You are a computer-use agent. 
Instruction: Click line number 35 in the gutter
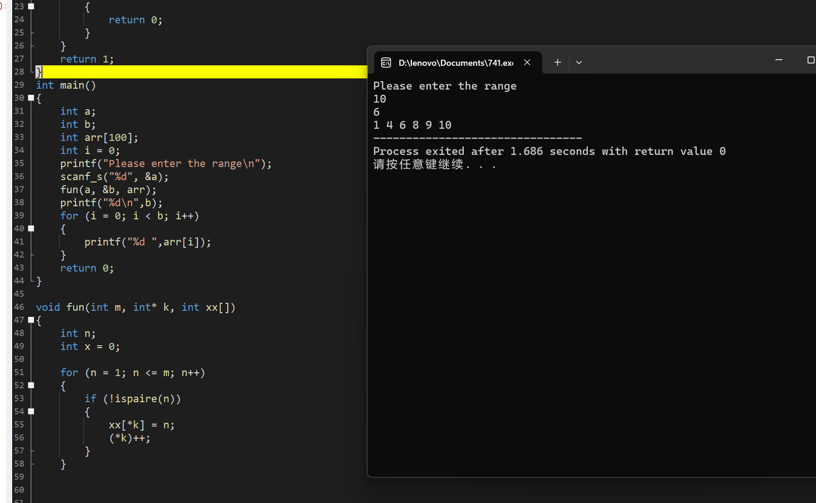(19, 163)
